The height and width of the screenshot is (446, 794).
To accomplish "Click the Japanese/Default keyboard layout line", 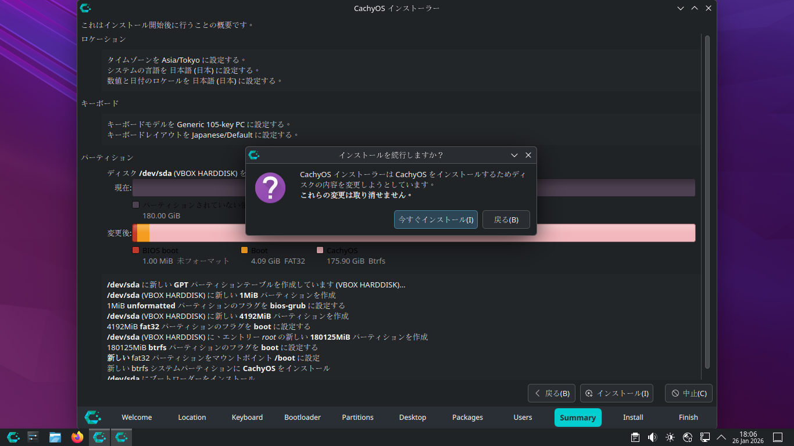I will pos(203,135).
